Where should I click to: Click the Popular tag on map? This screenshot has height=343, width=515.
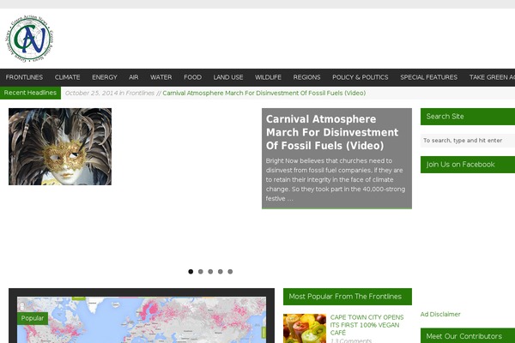(33, 318)
